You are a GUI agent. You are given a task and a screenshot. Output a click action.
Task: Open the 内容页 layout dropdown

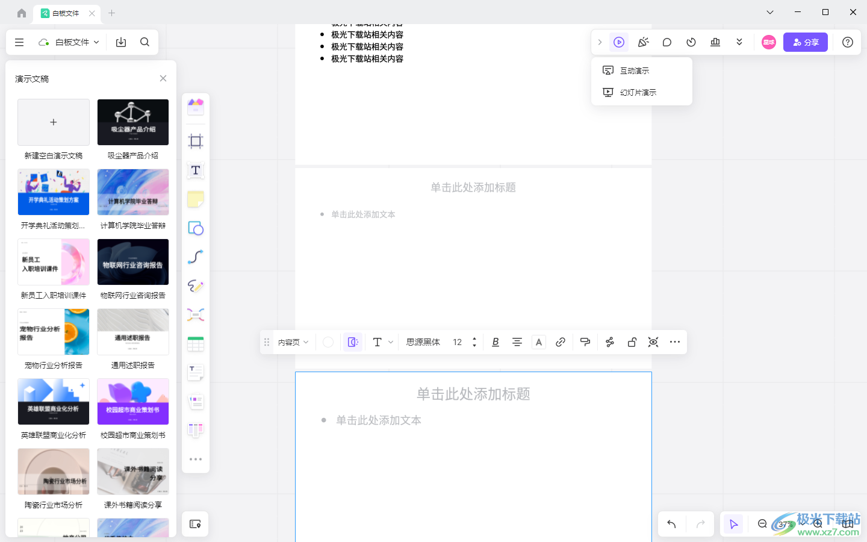coord(293,342)
